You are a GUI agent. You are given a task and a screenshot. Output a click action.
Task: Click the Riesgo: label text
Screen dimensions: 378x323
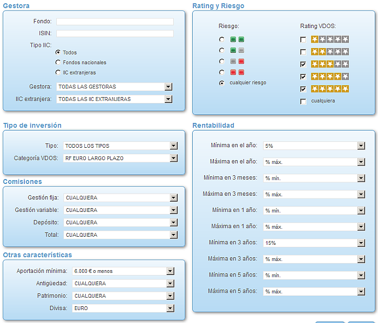229,26
